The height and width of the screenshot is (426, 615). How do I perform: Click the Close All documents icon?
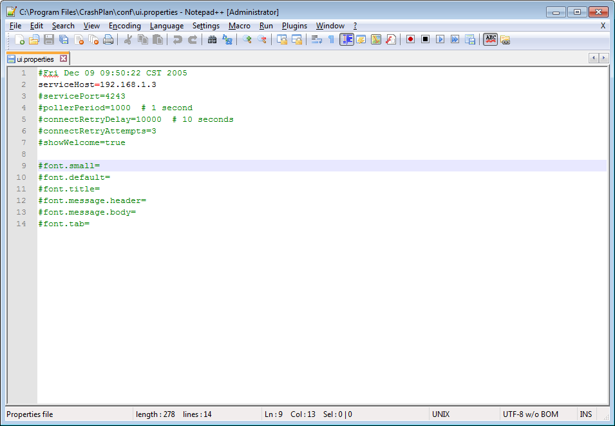pos(93,40)
